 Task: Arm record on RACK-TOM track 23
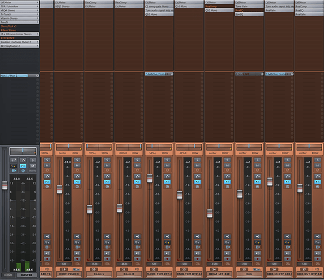(197, 259)
